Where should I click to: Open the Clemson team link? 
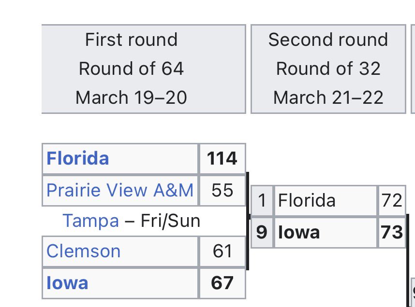[x=83, y=251]
